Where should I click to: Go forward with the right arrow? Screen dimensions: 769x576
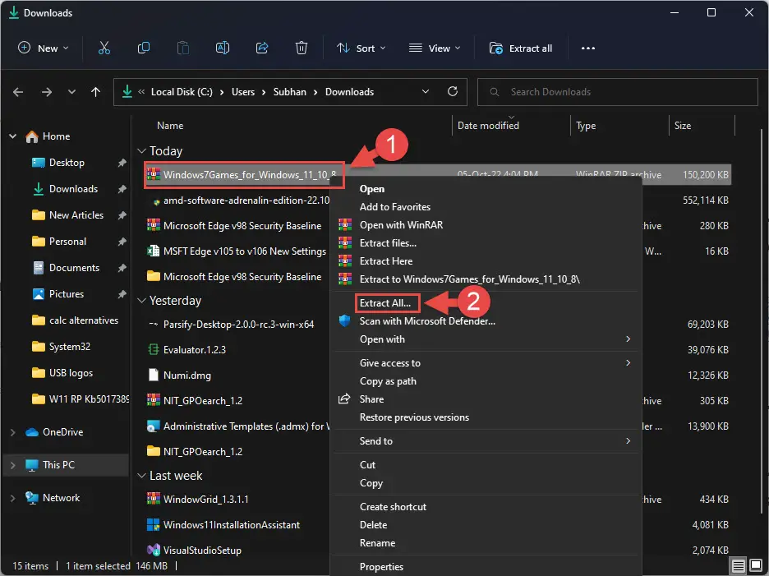[47, 92]
